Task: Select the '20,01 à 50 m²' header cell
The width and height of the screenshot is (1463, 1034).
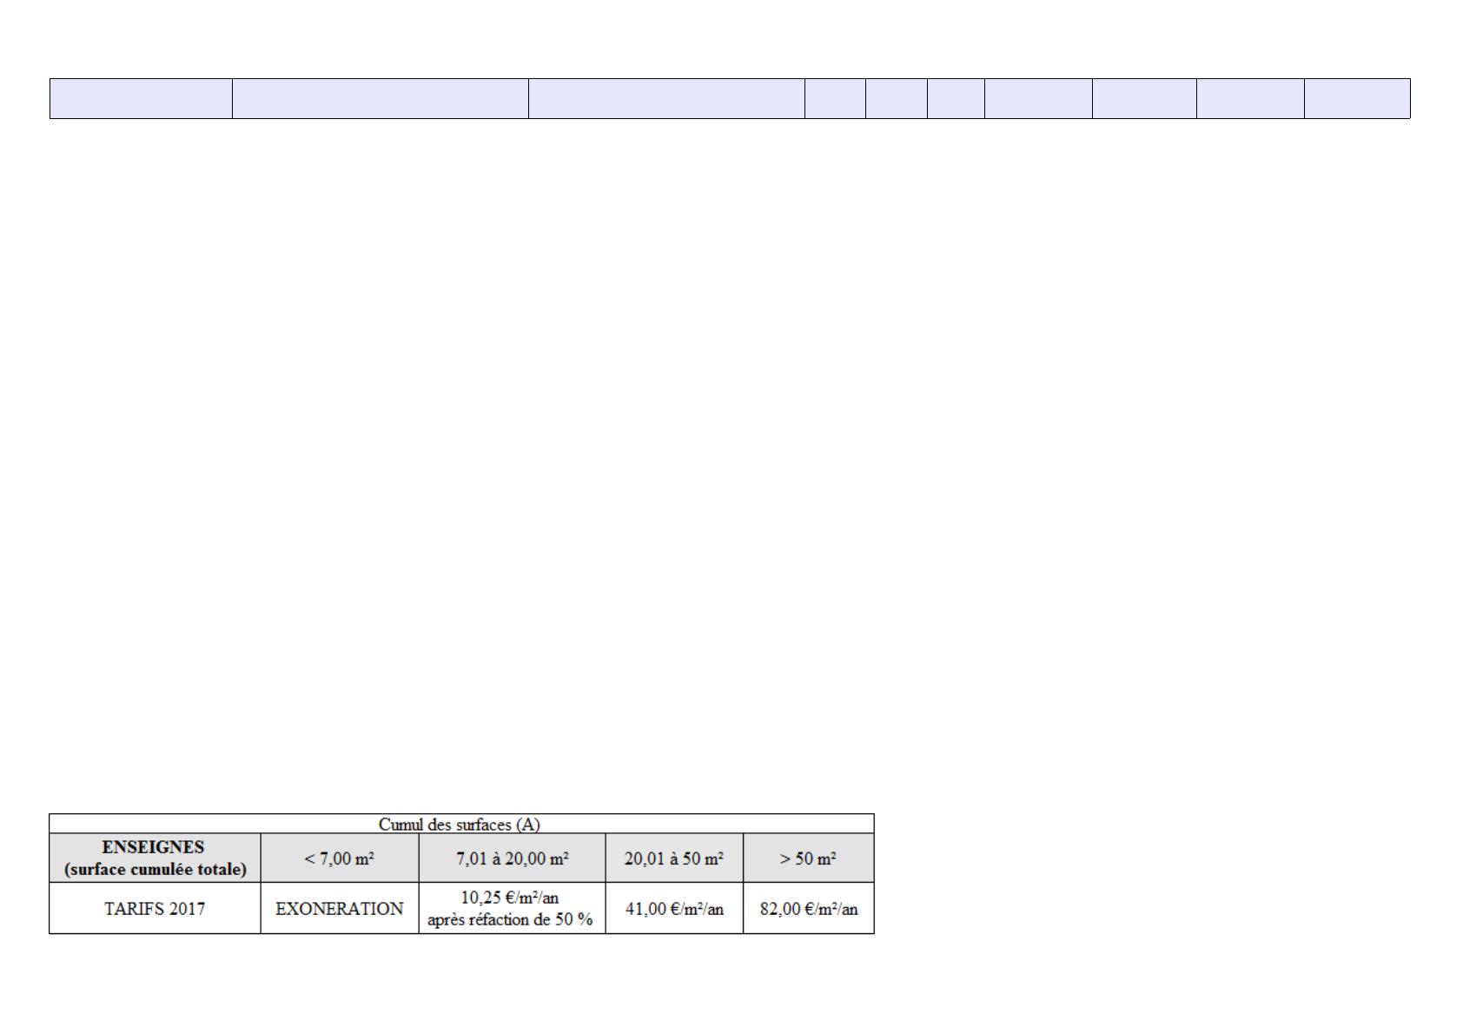Action: [x=674, y=858]
